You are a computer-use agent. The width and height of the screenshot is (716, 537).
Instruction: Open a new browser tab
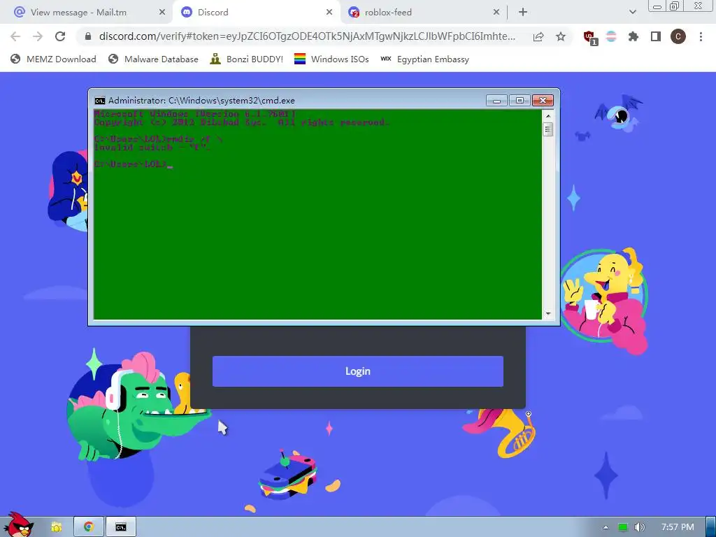[523, 13]
